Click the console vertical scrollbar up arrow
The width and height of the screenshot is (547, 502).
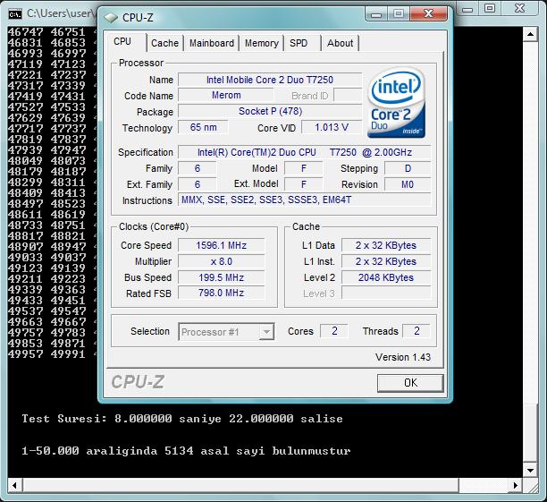(x=530, y=34)
